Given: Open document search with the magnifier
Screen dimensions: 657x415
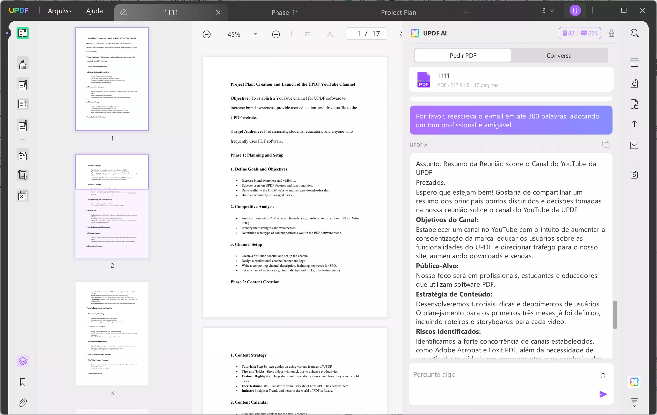Looking at the screenshot, I should [x=635, y=33].
